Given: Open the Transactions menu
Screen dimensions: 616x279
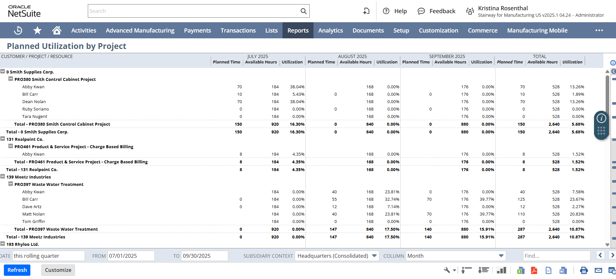Looking at the screenshot, I should (238, 31).
